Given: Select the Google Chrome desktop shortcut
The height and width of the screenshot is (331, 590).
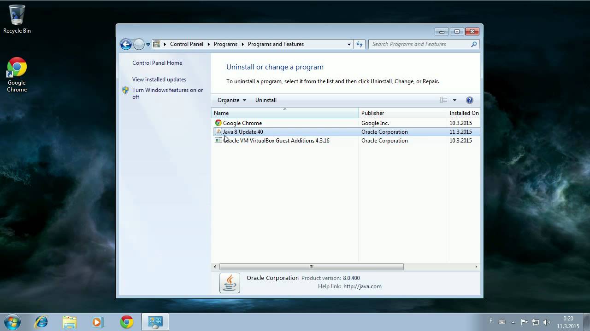Looking at the screenshot, I should 17,75.
